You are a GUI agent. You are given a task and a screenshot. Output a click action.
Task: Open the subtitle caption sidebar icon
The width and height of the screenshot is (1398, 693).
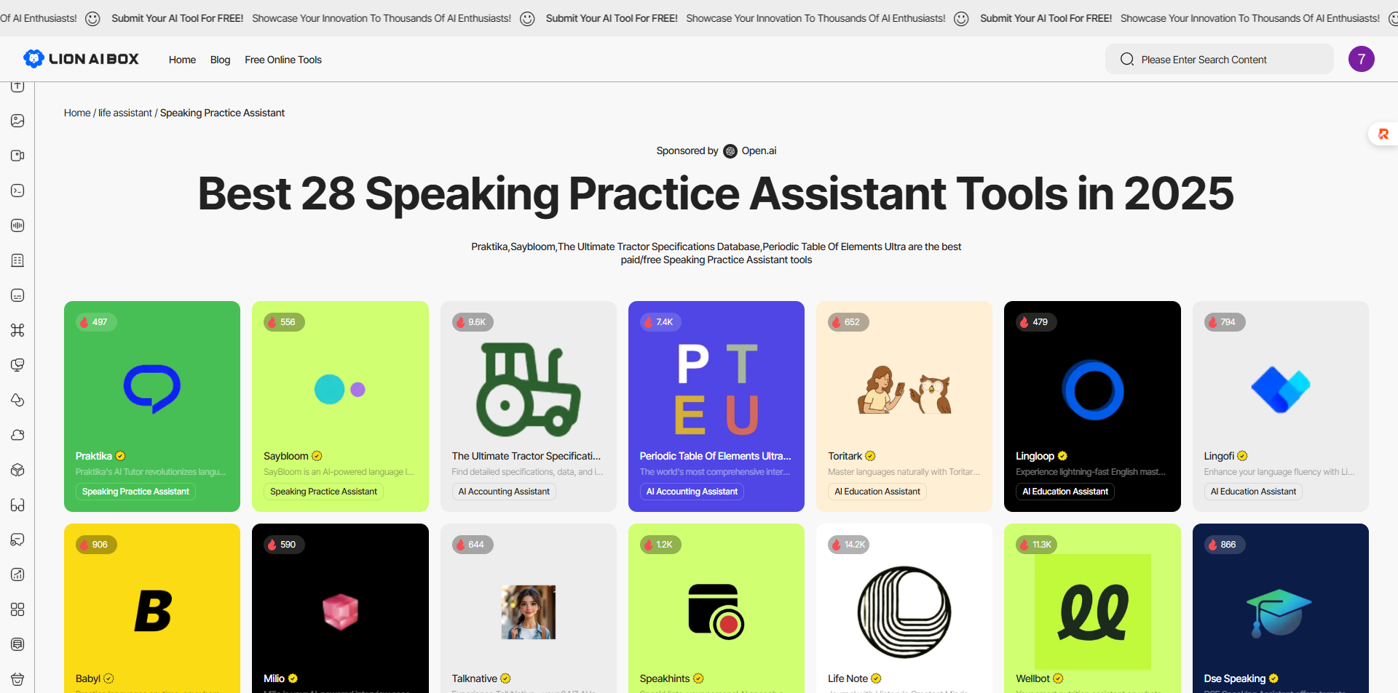(17, 295)
